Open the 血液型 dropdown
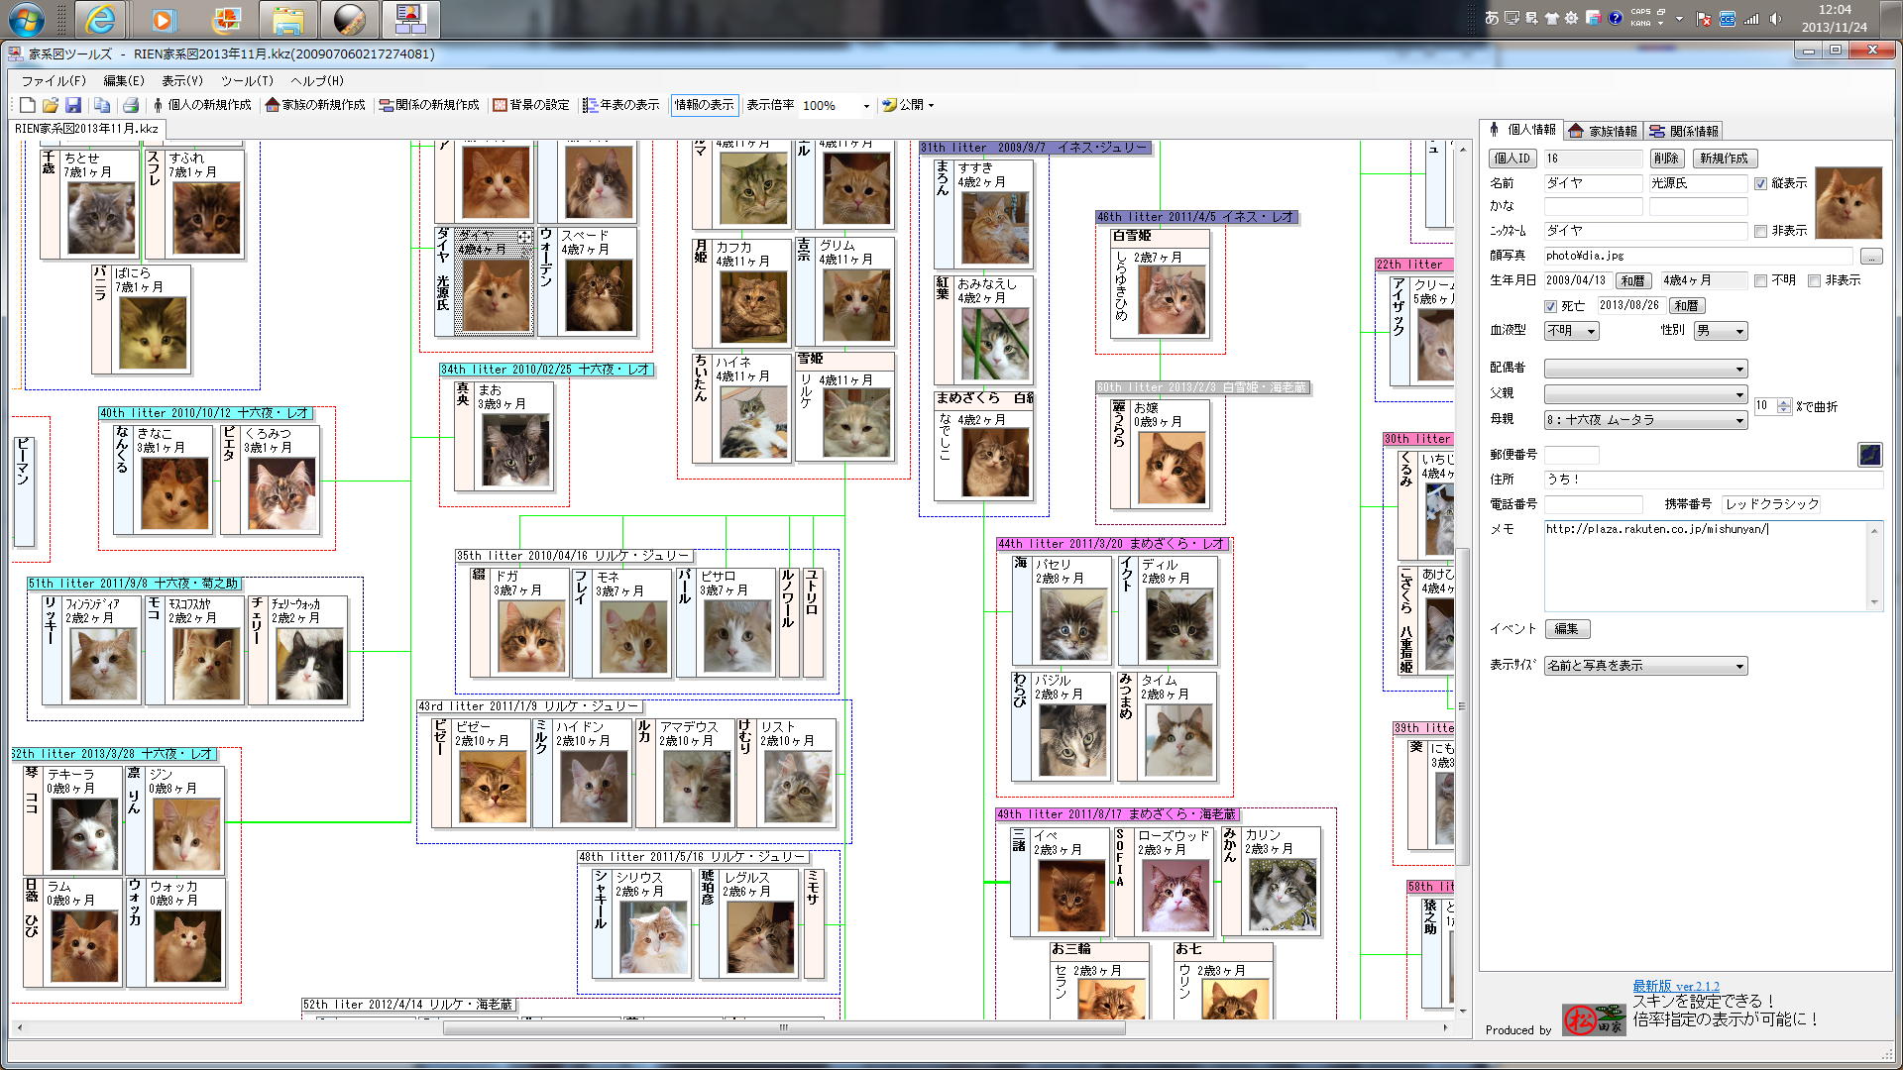1903x1070 pixels. pos(1572,331)
